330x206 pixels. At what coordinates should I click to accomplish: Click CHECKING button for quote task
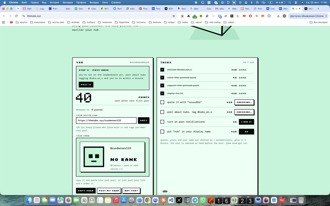(244, 102)
